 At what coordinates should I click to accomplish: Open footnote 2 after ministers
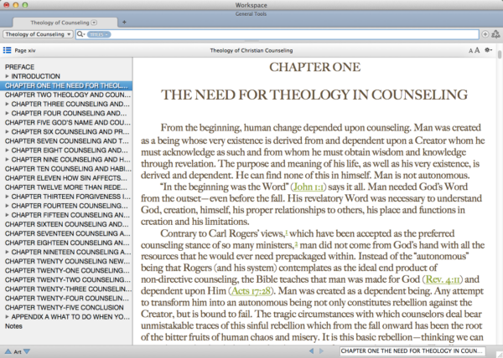tap(296, 244)
